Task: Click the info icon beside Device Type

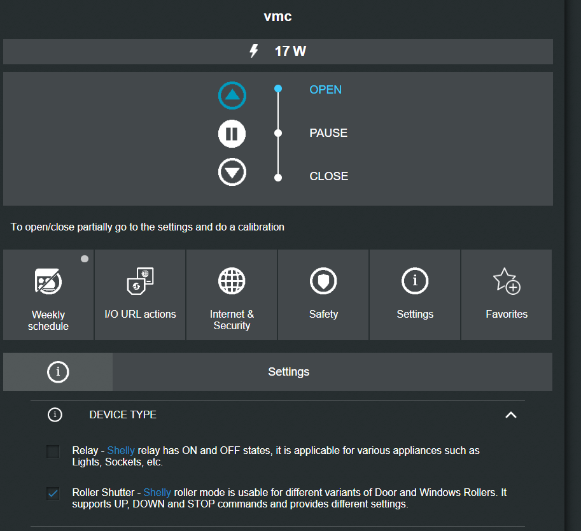Action: coord(55,415)
